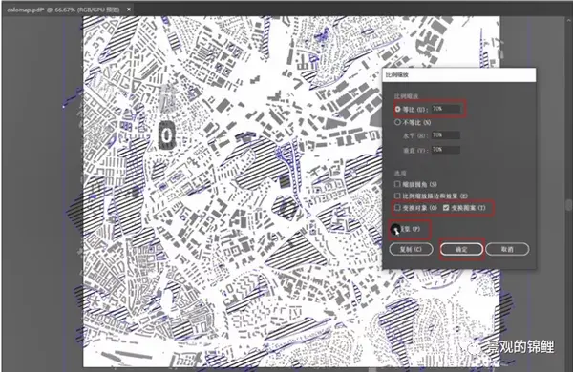573x372 pixels.
Task: Enable the 比例缩放描边和效果 checkbox
Action: (397, 196)
